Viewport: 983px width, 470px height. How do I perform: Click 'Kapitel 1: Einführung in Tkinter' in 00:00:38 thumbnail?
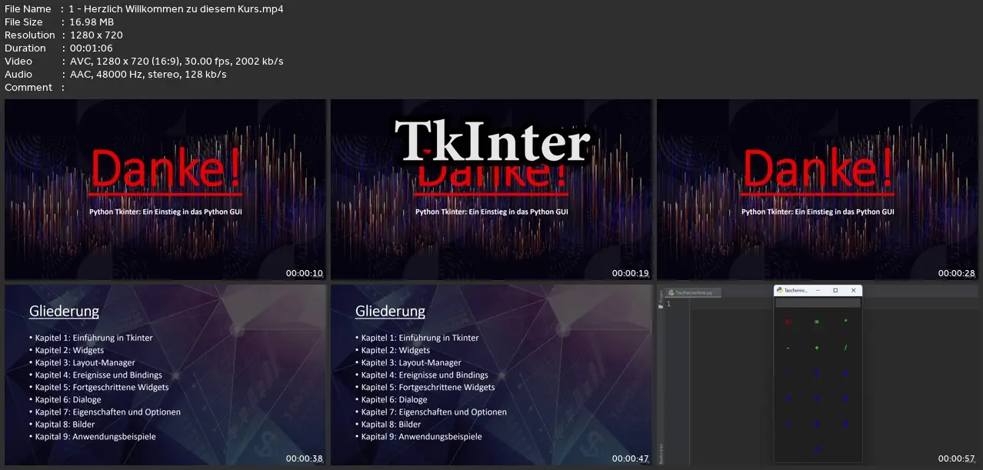[94, 338]
